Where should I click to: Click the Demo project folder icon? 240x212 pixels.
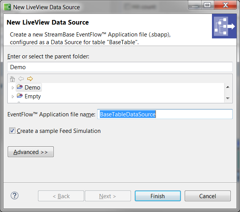coord(20,87)
